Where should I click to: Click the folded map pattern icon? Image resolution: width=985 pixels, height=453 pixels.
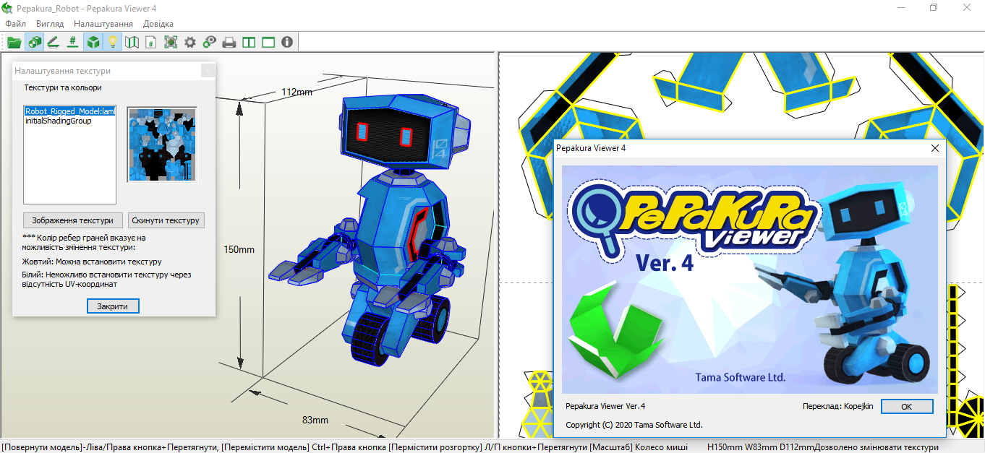coord(132,43)
